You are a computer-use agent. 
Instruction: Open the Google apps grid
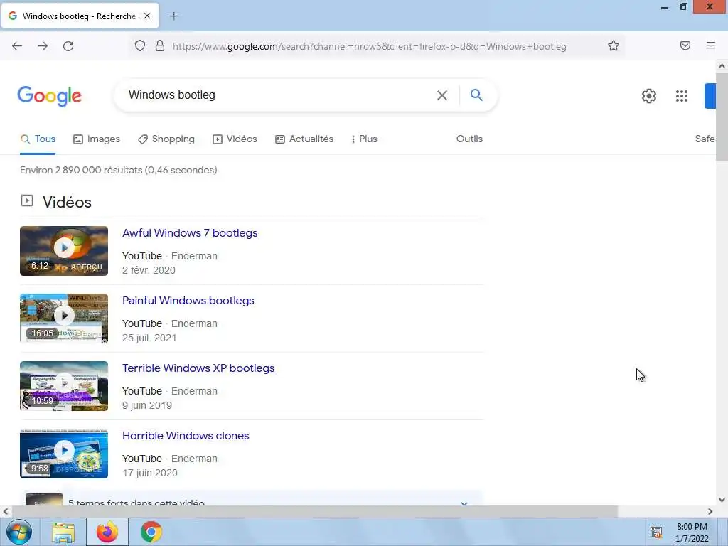click(681, 96)
